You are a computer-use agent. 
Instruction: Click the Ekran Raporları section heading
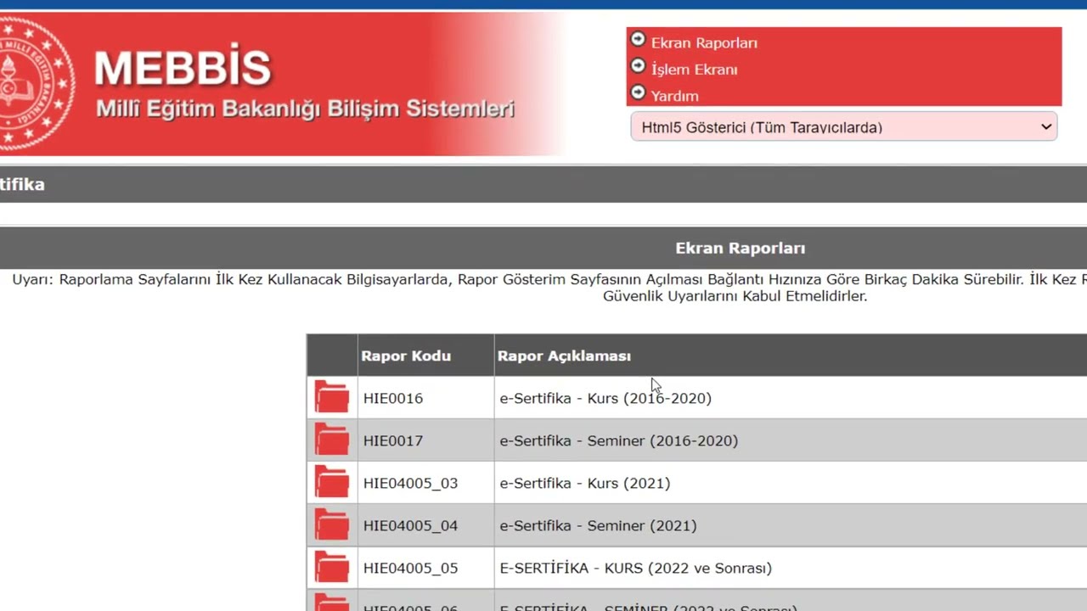(x=741, y=248)
